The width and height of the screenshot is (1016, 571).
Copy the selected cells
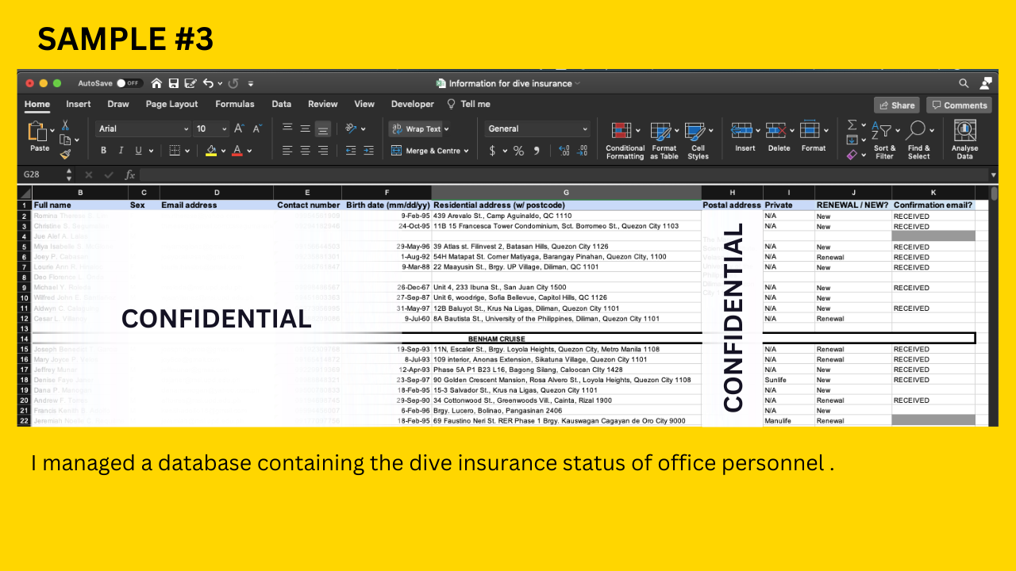65,140
